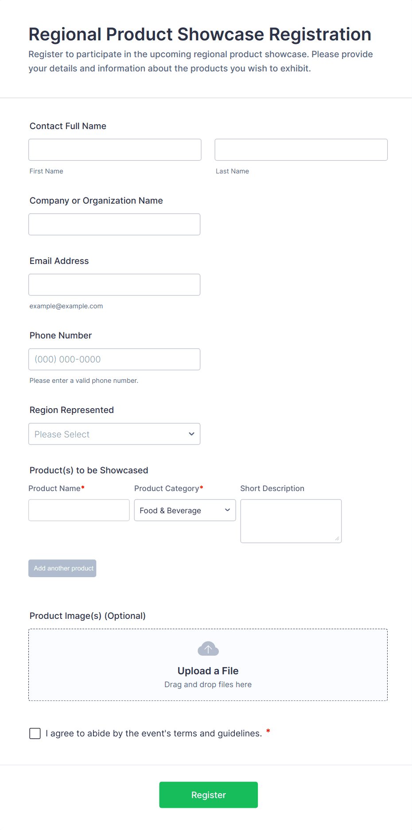Click the terms and guidelines agreement label
412x830 pixels.
click(154, 733)
